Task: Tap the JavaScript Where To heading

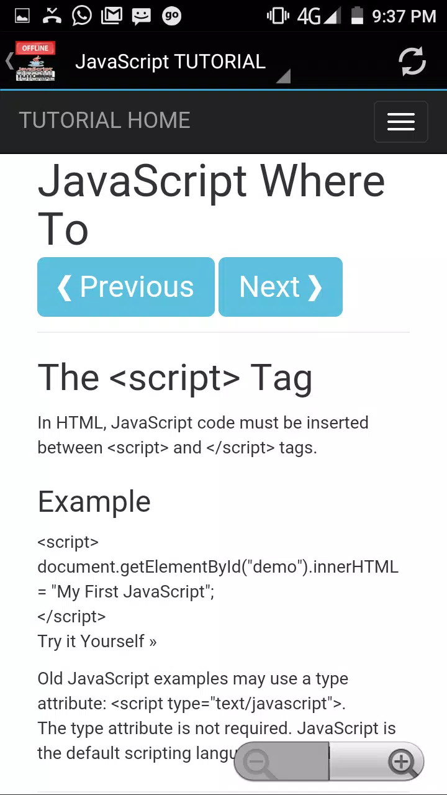Action: 211,205
